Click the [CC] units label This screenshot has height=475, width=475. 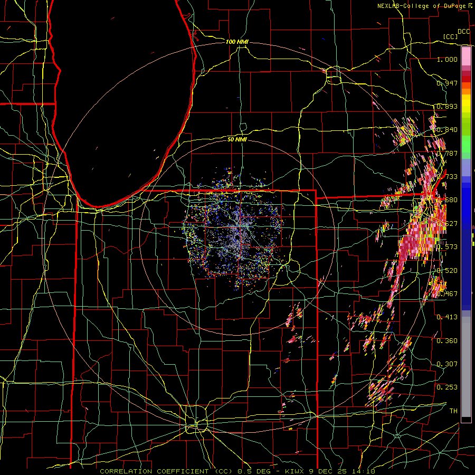pyautogui.click(x=450, y=36)
